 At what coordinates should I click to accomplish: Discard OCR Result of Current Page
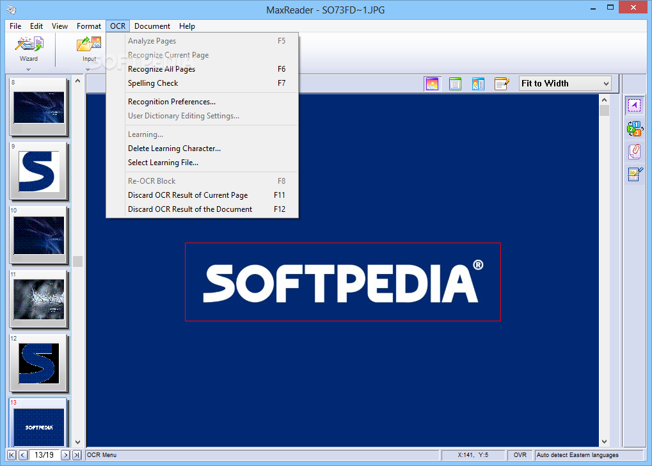pos(202,195)
